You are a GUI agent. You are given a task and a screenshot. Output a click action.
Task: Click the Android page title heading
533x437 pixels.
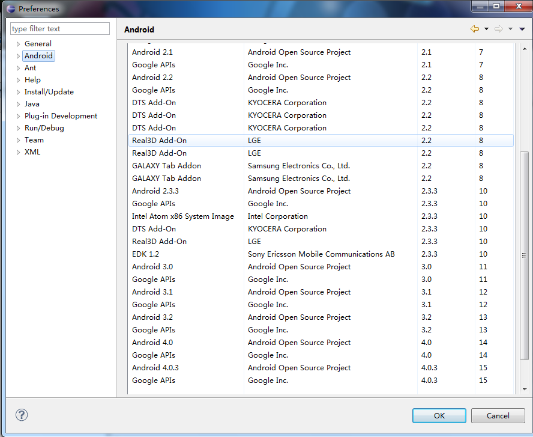(139, 29)
